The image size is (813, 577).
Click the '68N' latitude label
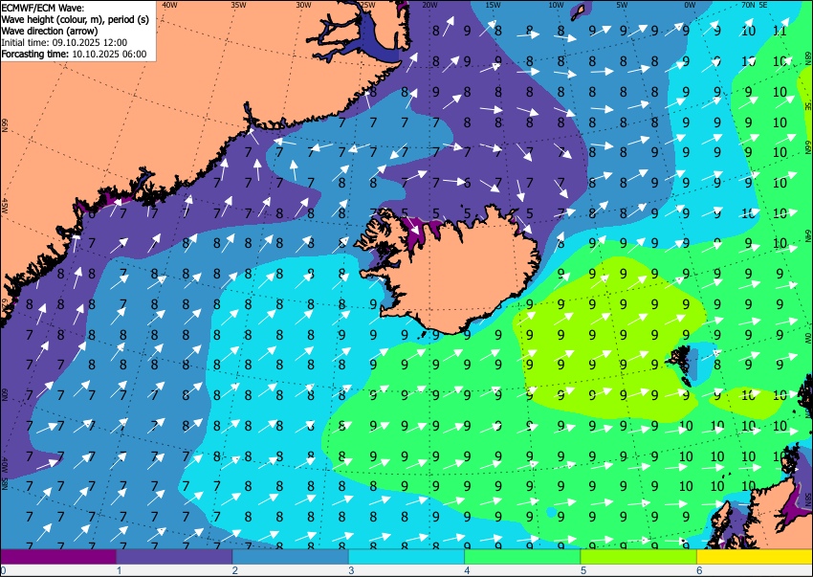tap(807, 57)
